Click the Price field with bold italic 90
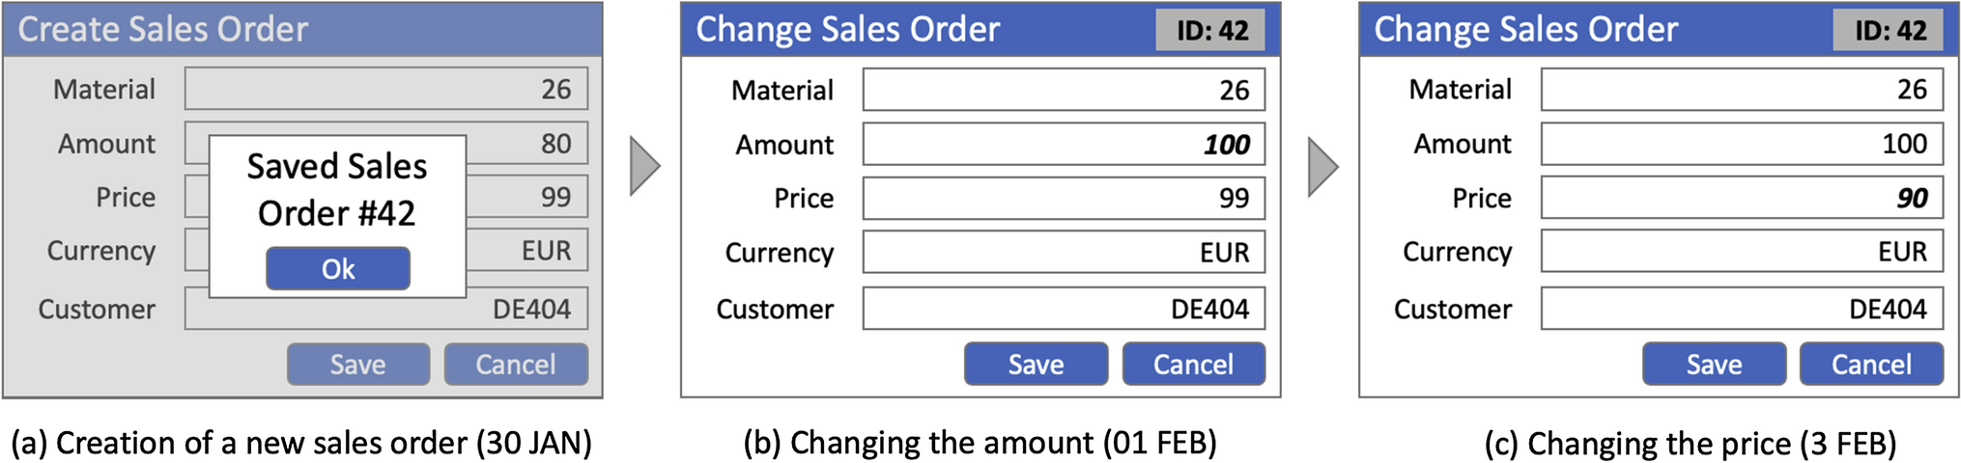This screenshot has width=1961, height=463. [1742, 198]
